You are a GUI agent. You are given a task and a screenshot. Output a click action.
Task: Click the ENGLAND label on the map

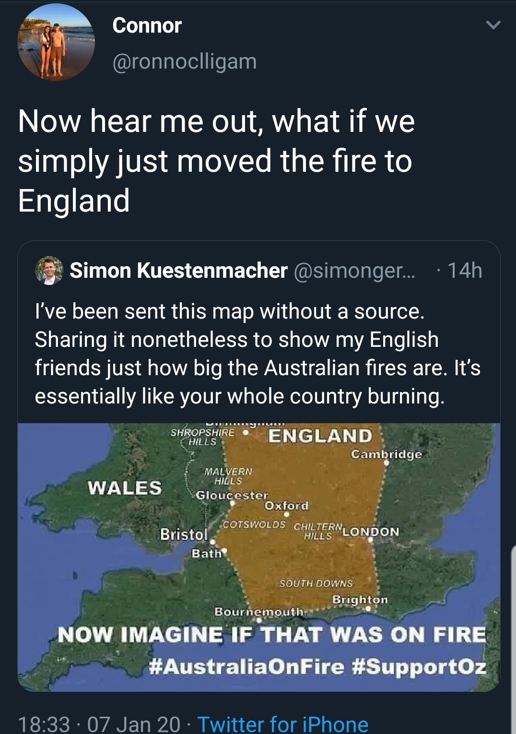(320, 436)
